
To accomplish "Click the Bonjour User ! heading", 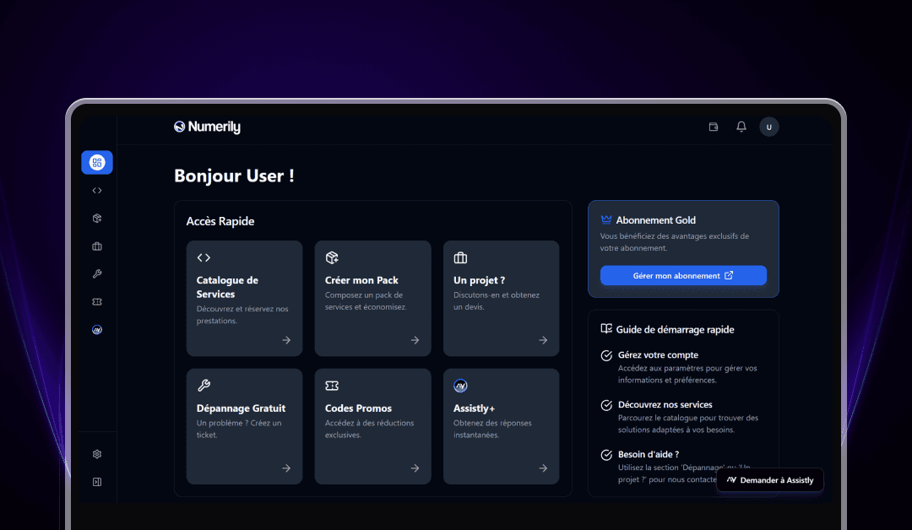I will (235, 176).
